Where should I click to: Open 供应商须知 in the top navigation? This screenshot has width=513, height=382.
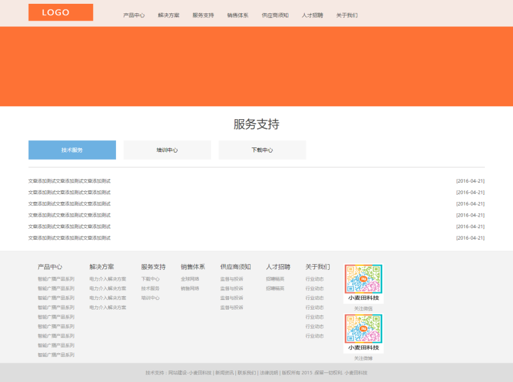275,15
